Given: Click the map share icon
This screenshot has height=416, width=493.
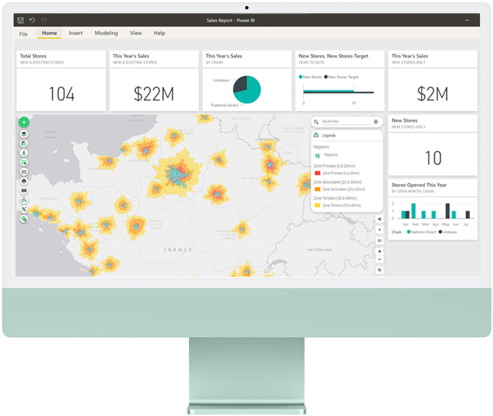Looking at the screenshot, I should coord(379,219).
